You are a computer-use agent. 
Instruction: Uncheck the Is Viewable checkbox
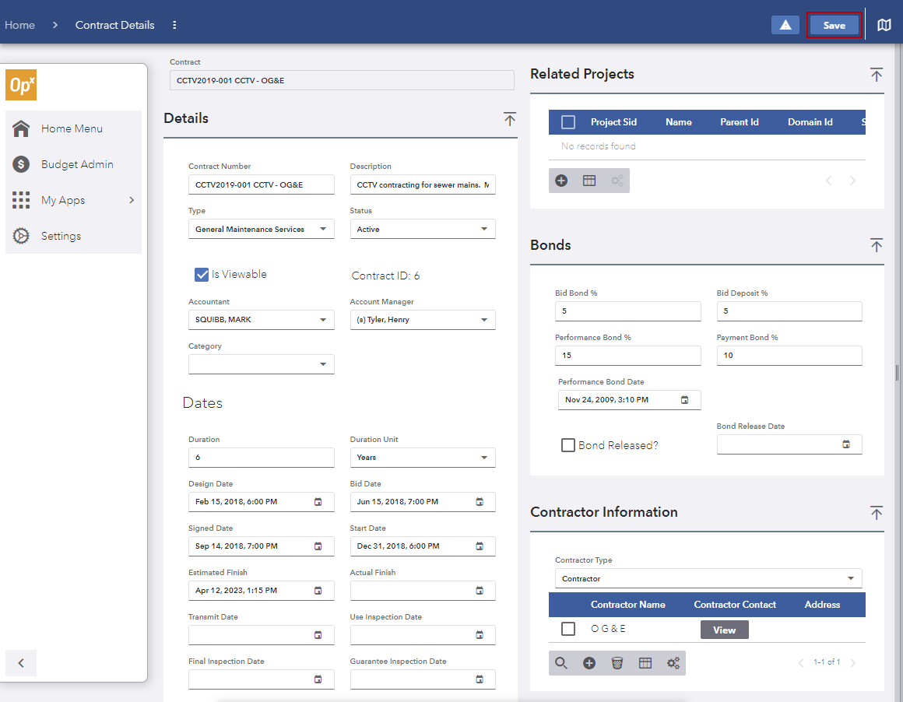click(202, 275)
